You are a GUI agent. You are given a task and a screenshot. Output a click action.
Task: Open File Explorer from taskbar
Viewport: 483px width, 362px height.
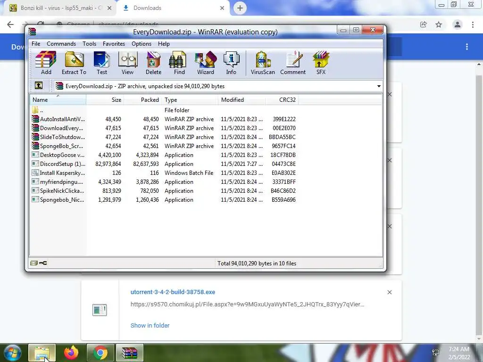[42, 353]
